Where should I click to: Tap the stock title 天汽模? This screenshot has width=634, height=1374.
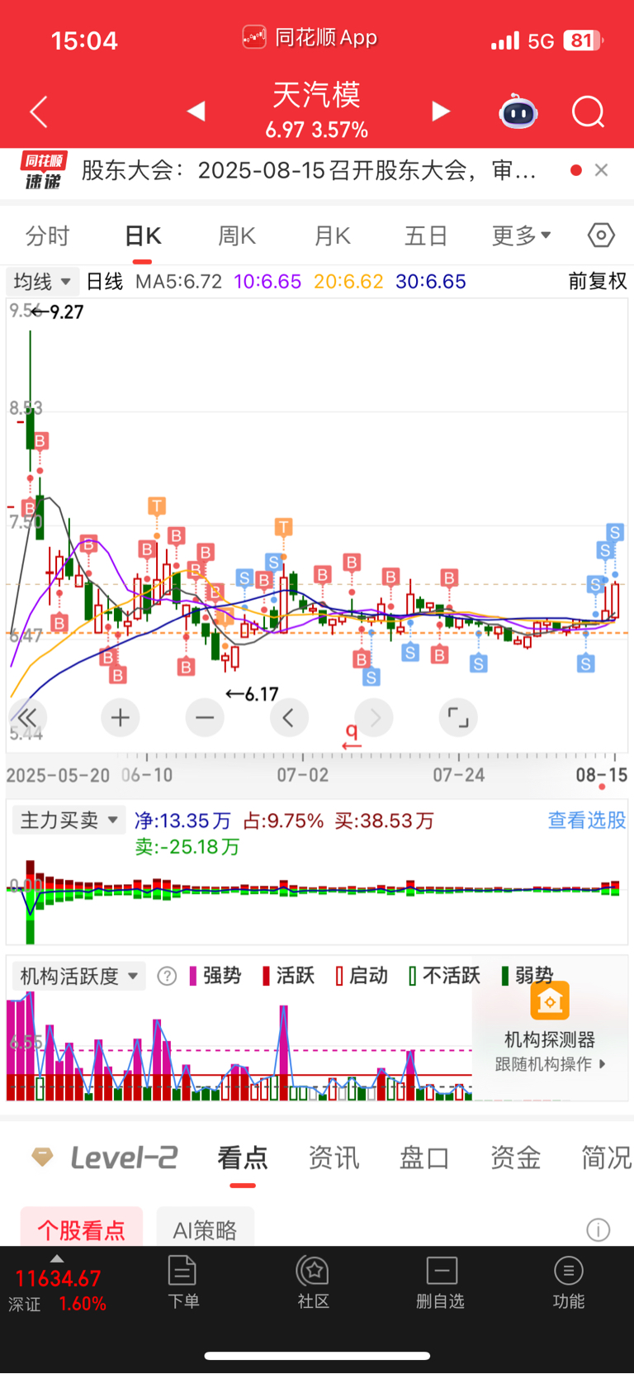(317, 95)
